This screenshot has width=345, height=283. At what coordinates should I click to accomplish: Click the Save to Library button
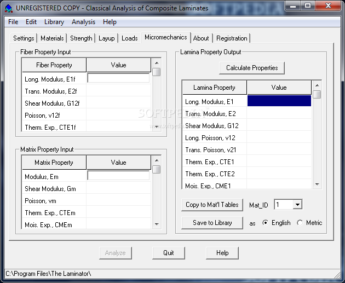tap(212, 223)
